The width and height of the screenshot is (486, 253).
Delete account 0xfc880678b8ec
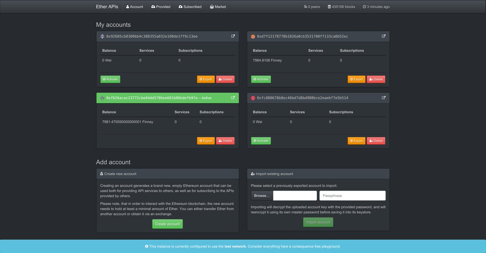pyautogui.click(x=376, y=141)
